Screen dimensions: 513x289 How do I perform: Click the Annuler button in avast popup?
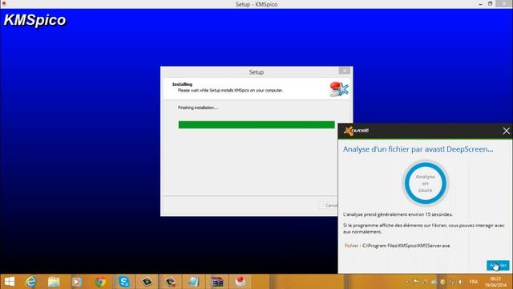point(498,265)
